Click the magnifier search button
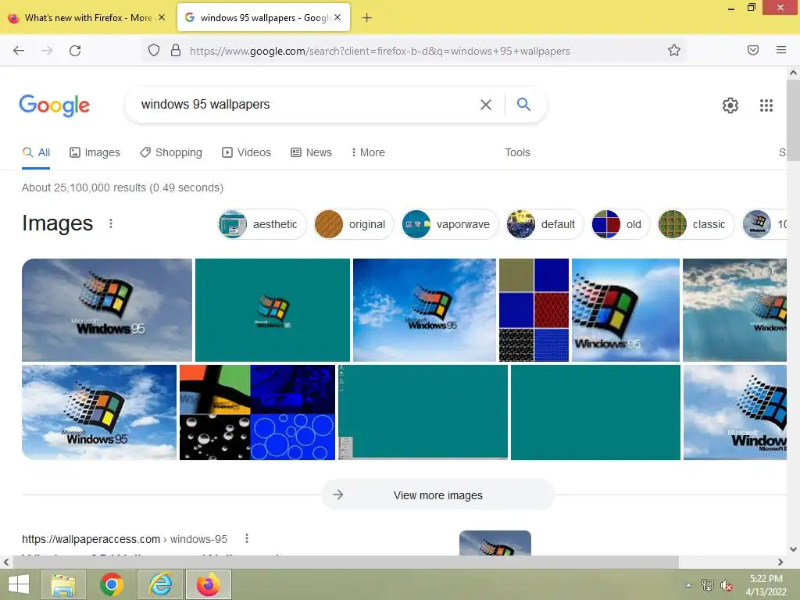 tap(523, 105)
